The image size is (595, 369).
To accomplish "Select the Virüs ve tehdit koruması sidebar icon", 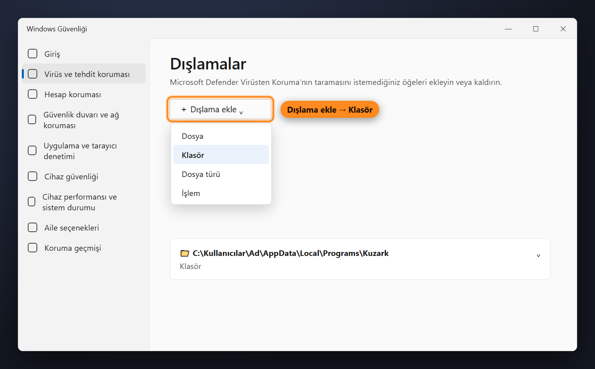I will point(33,74).
